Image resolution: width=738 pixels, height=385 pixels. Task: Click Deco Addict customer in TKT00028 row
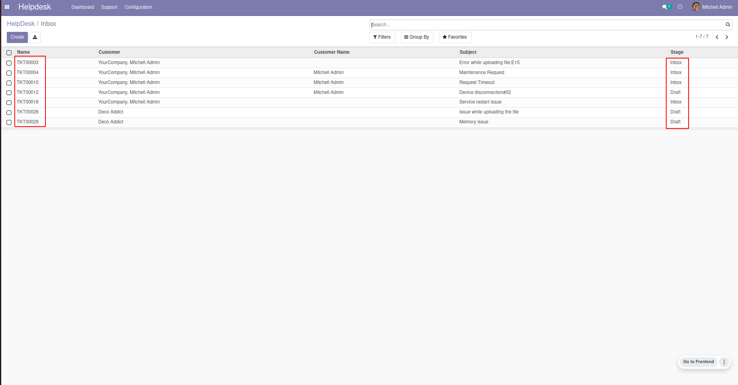coord(111,112)
